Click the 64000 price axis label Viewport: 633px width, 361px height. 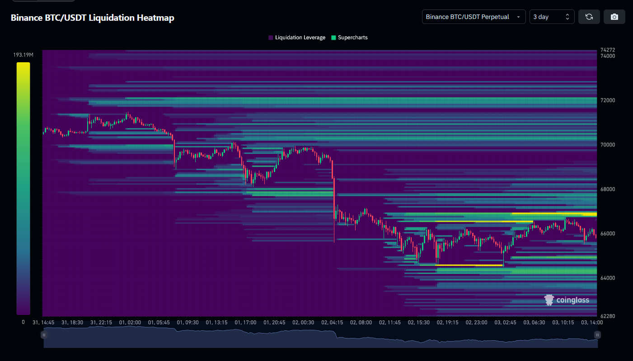coord(608,278)
